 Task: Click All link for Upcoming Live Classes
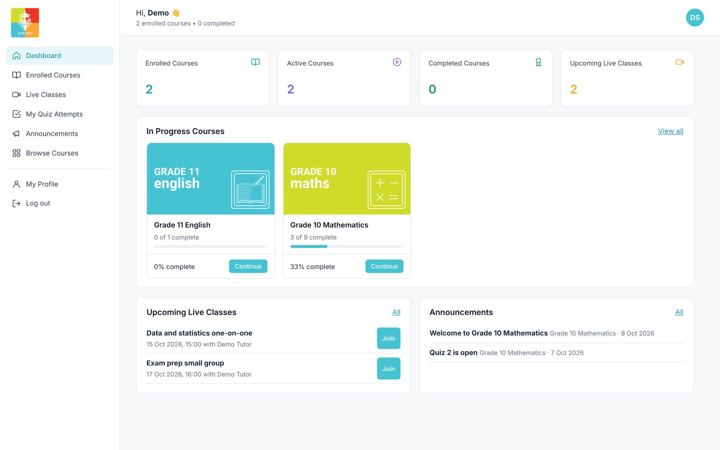pyautogui.click(x=396, y=312)
